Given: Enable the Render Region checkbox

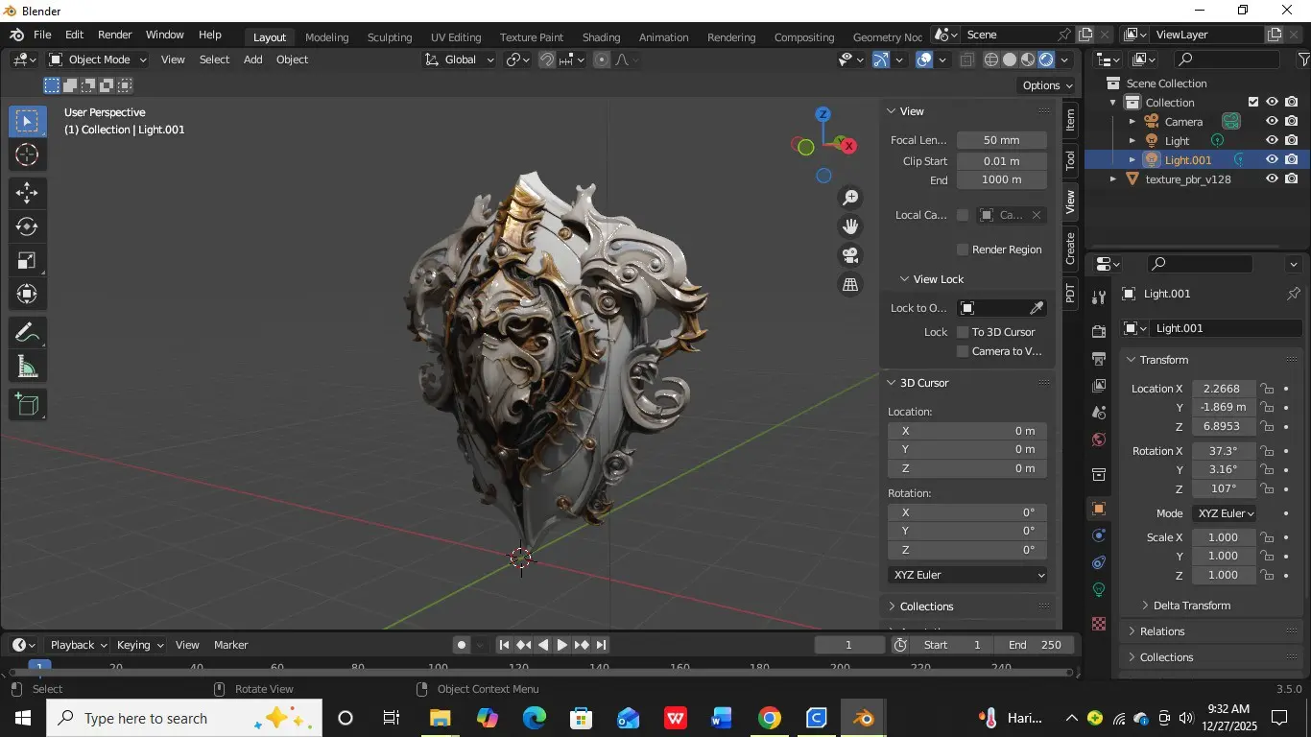Looking at the screenshot, I should (x=963, y=250).
